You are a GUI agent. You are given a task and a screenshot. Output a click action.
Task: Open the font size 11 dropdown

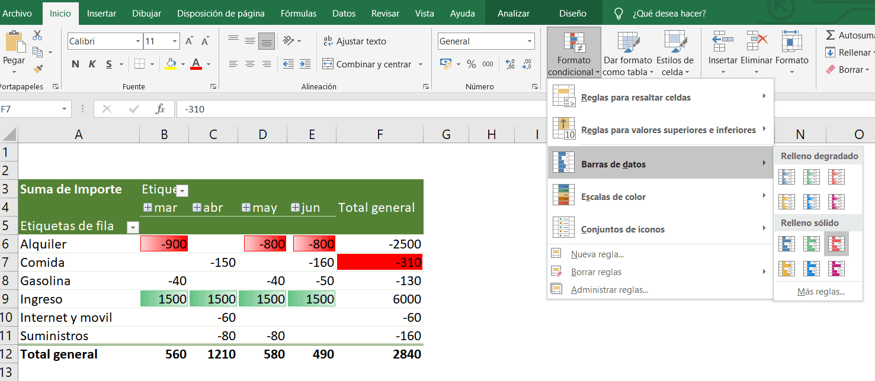pyautogui.click(x=175, y=41)
